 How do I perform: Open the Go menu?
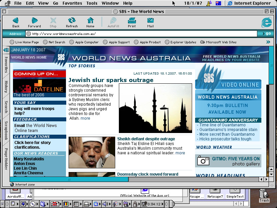(x=56, y=3)
